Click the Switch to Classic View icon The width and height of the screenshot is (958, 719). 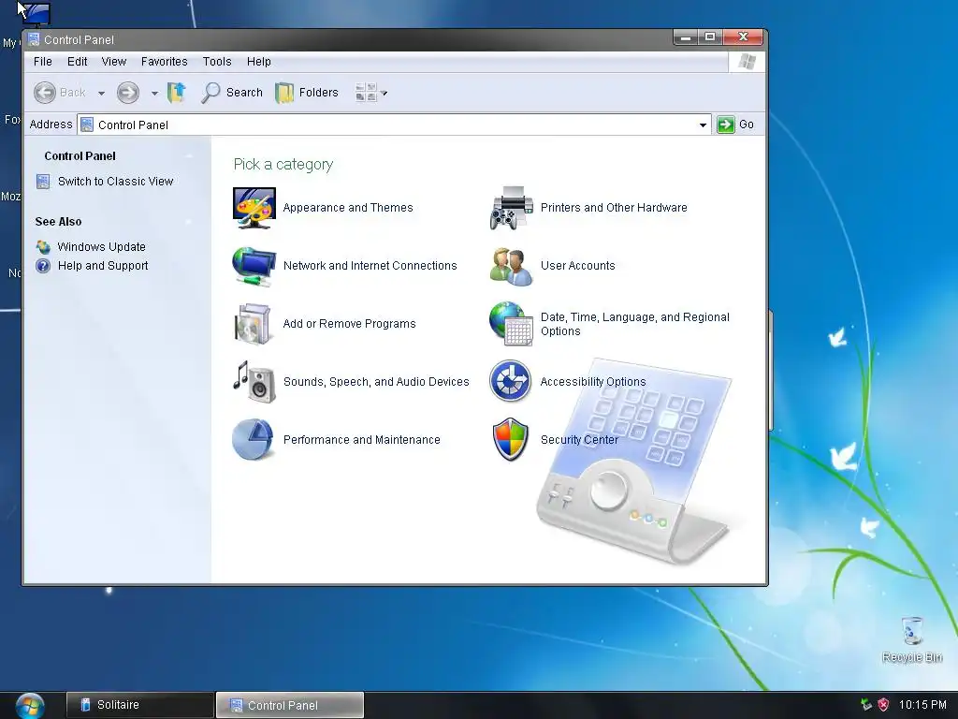pos(43,182)
